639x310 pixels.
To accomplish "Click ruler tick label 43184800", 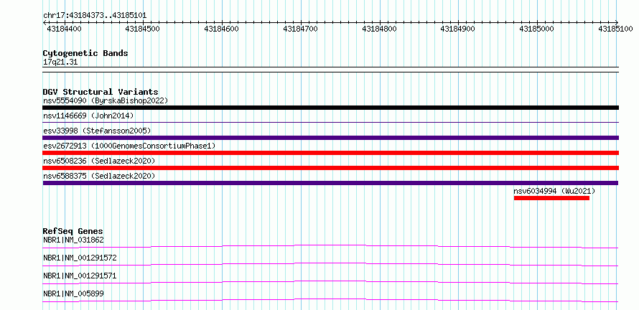I will [x=379, y=29].
